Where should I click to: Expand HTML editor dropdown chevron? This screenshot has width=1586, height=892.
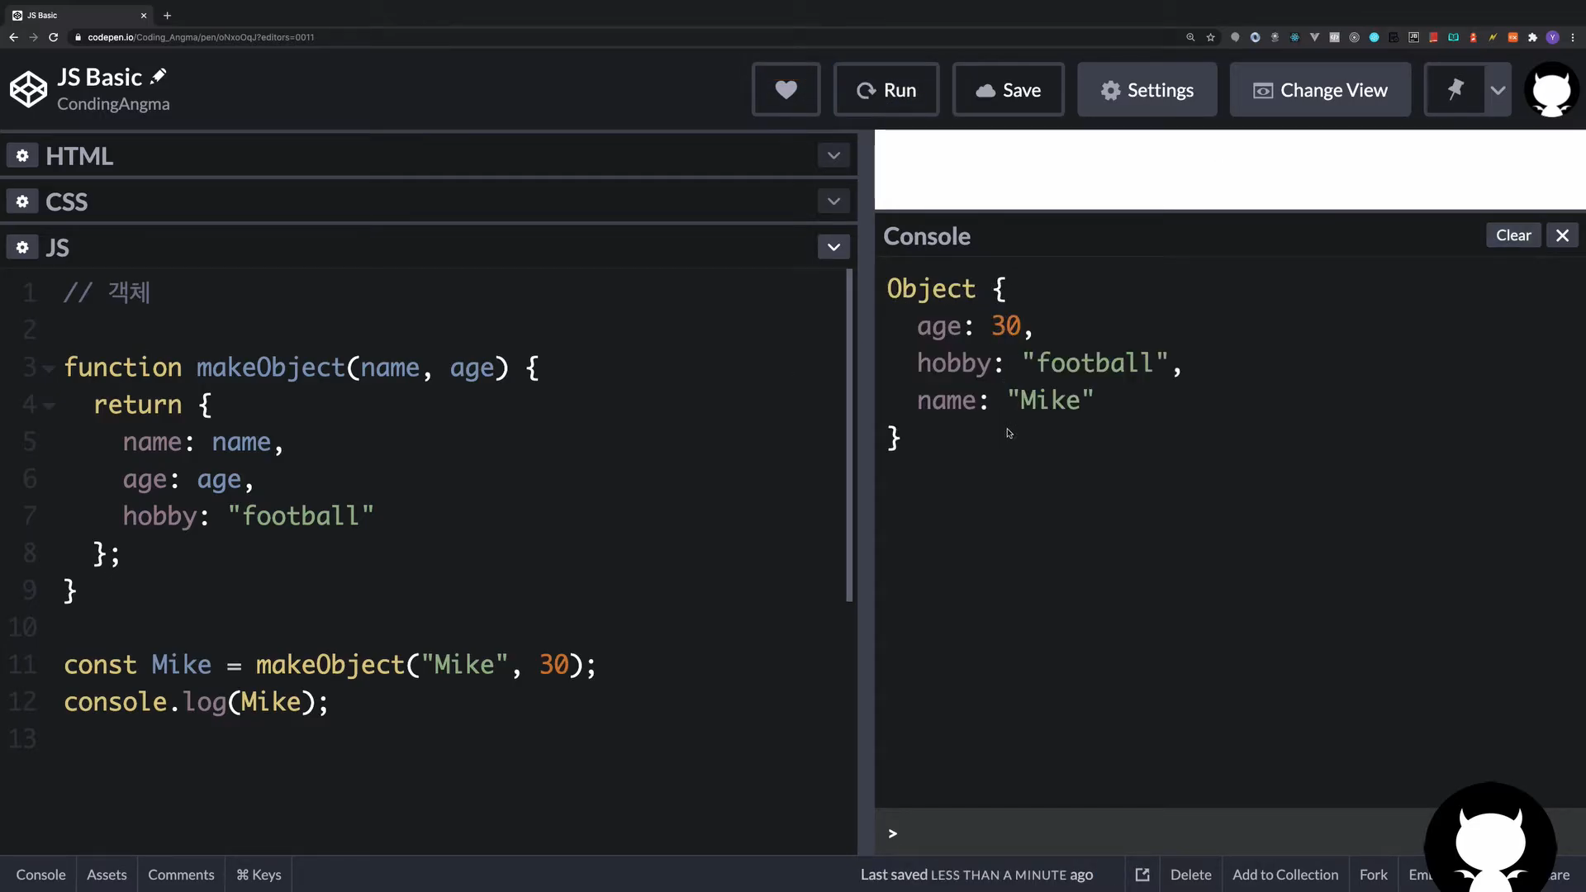tap(833, 155)
